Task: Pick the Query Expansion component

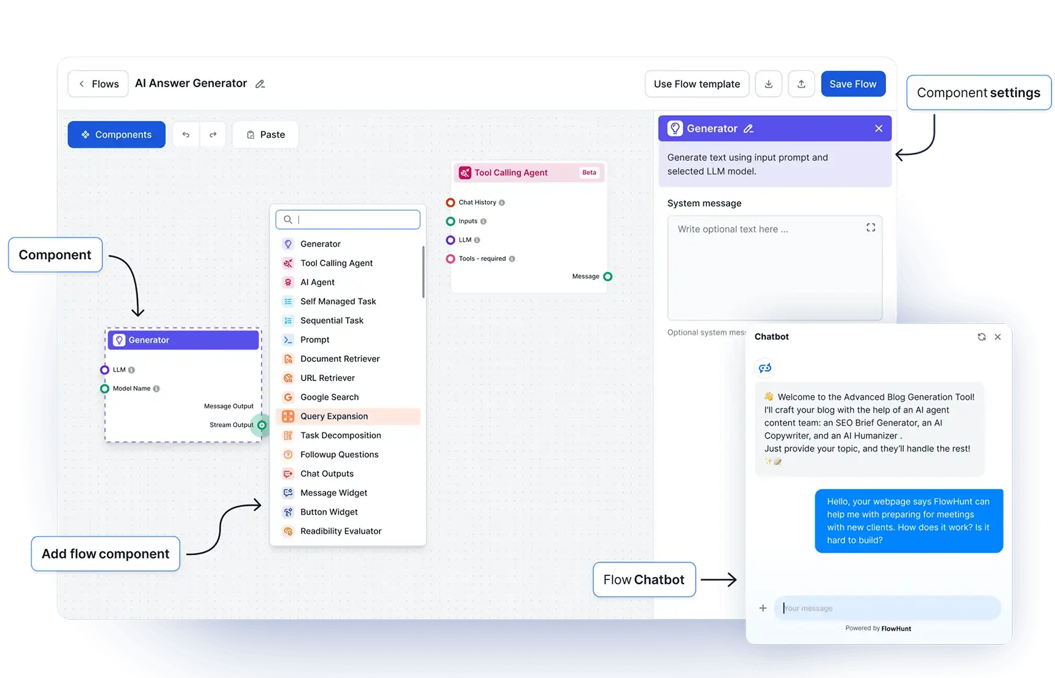Action: tap(334, 416)
